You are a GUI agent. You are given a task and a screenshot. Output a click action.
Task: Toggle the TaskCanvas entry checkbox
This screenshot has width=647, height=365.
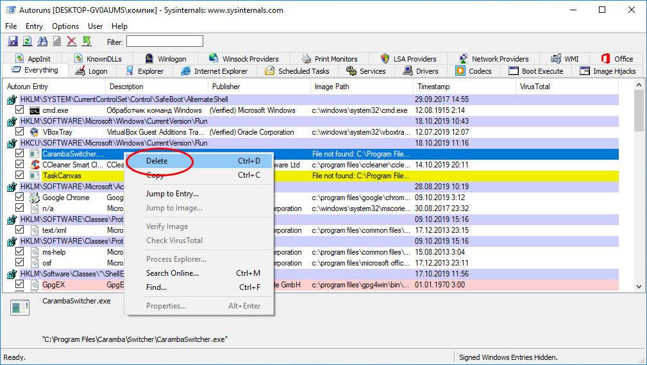[19, 175]
